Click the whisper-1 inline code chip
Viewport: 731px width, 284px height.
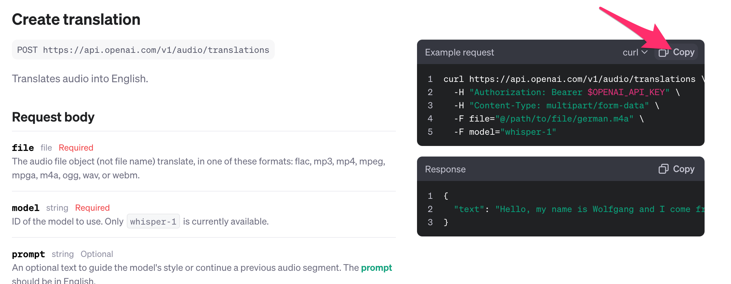pyautogui.click(x=153, y=221)
